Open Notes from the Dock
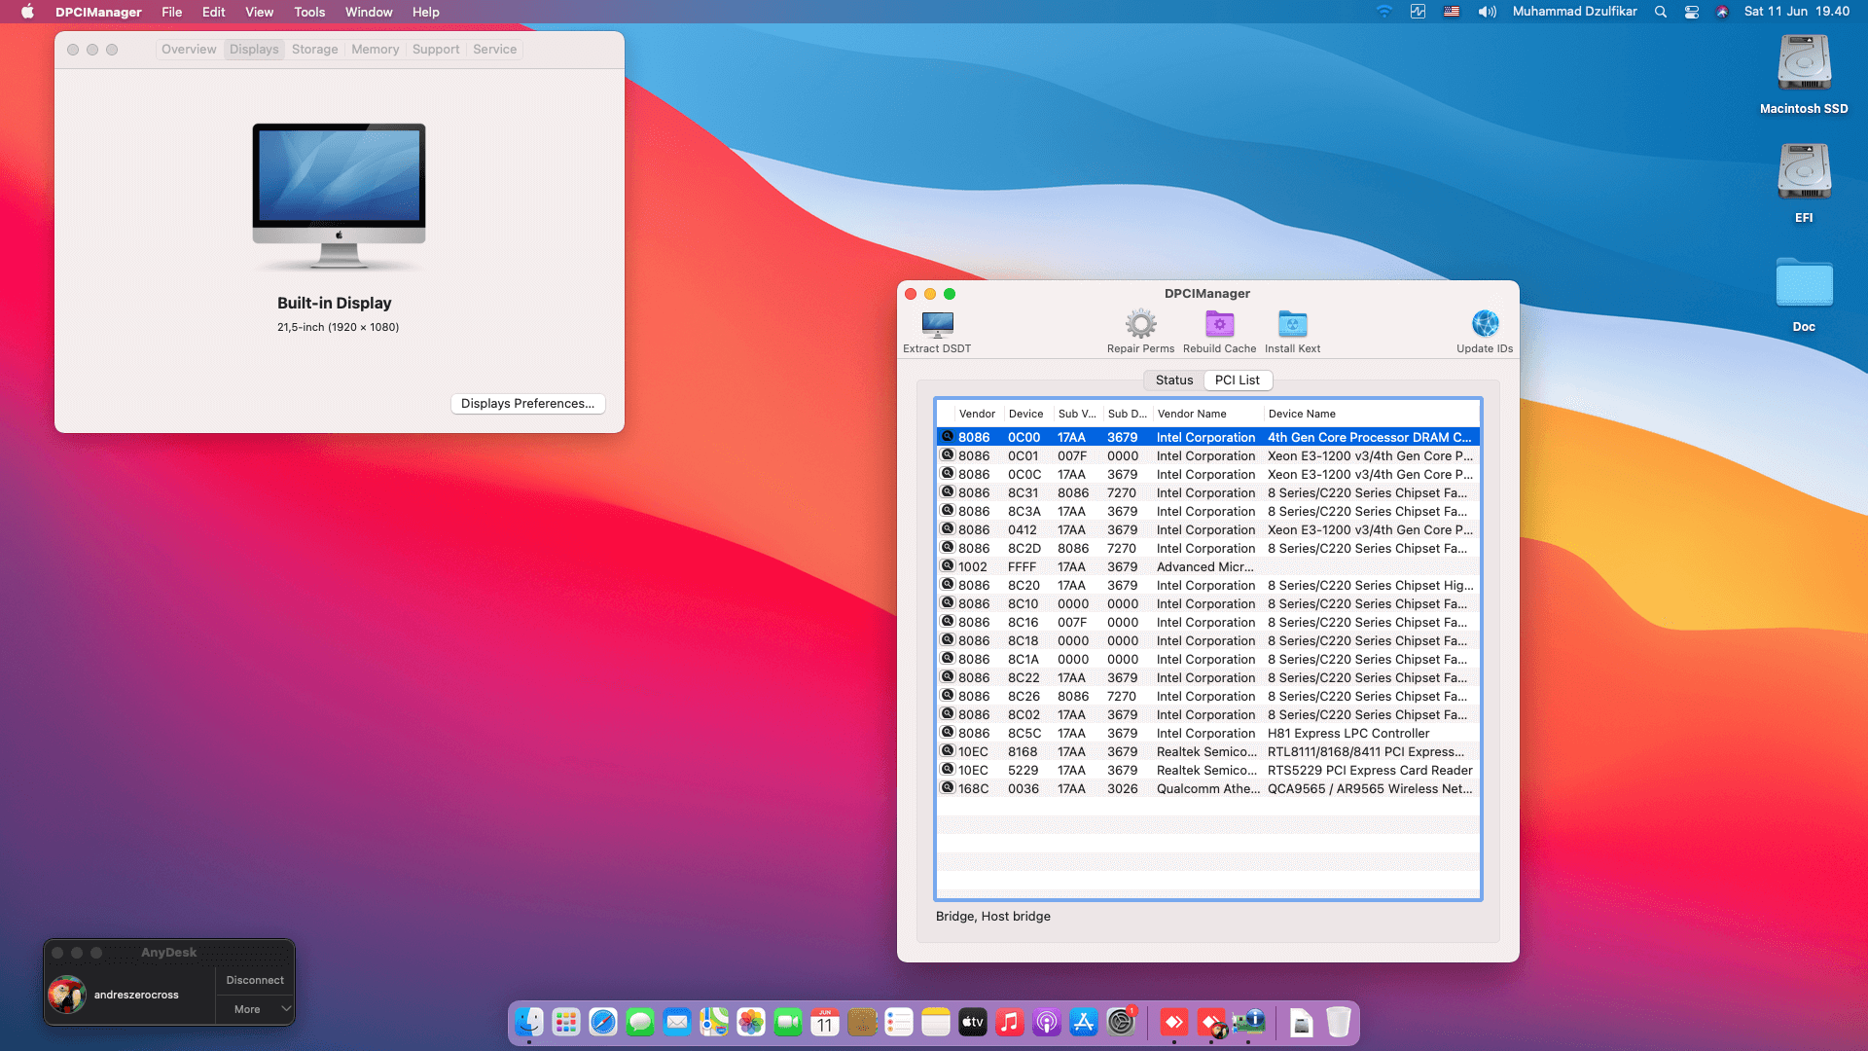The image size is (1868, 1051). click(x=936, y=1022)
